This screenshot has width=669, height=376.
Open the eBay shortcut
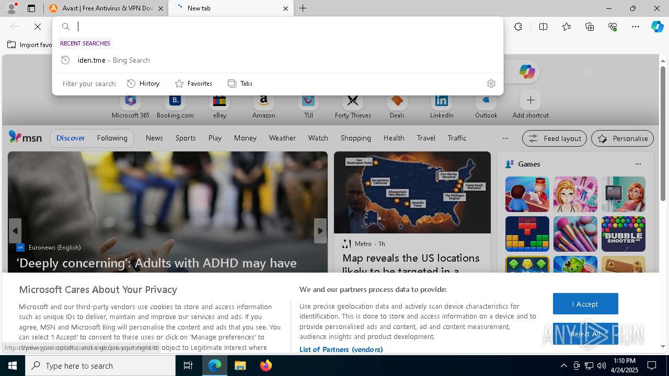pyautogui.click(x=220, y=106)
